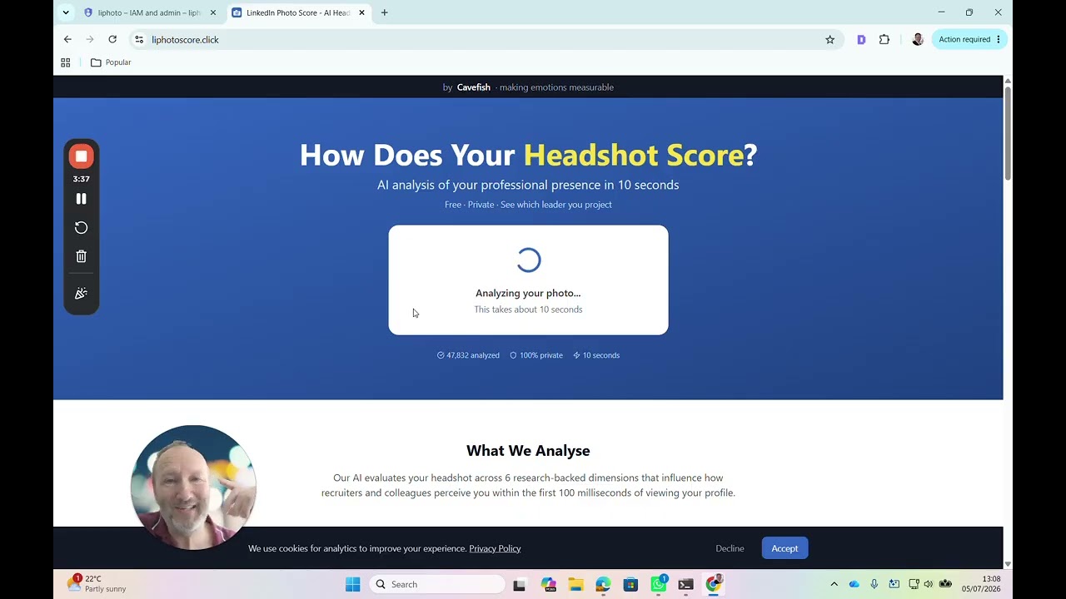Expand the tab search dropdown
1066x599 pixels.
pyautogui.click(x=66, y=12)
